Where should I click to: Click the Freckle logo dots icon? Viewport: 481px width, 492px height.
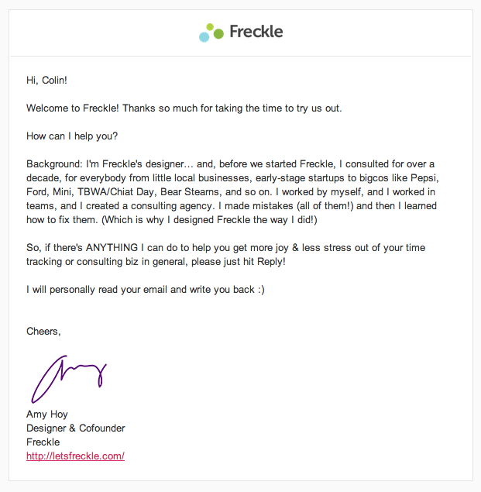(211, 33)
